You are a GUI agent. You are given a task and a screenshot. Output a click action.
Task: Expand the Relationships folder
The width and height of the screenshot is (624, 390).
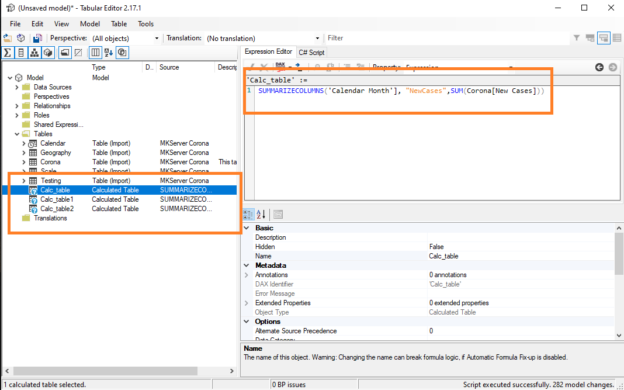coord(17,106)
